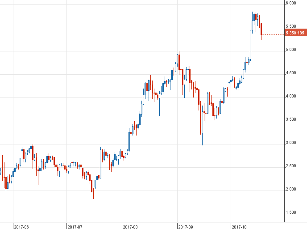Click the 6,000 price axis label
The width and height of the screenshot is (307, 229).
pyautogui.click(x=291, y=3)
